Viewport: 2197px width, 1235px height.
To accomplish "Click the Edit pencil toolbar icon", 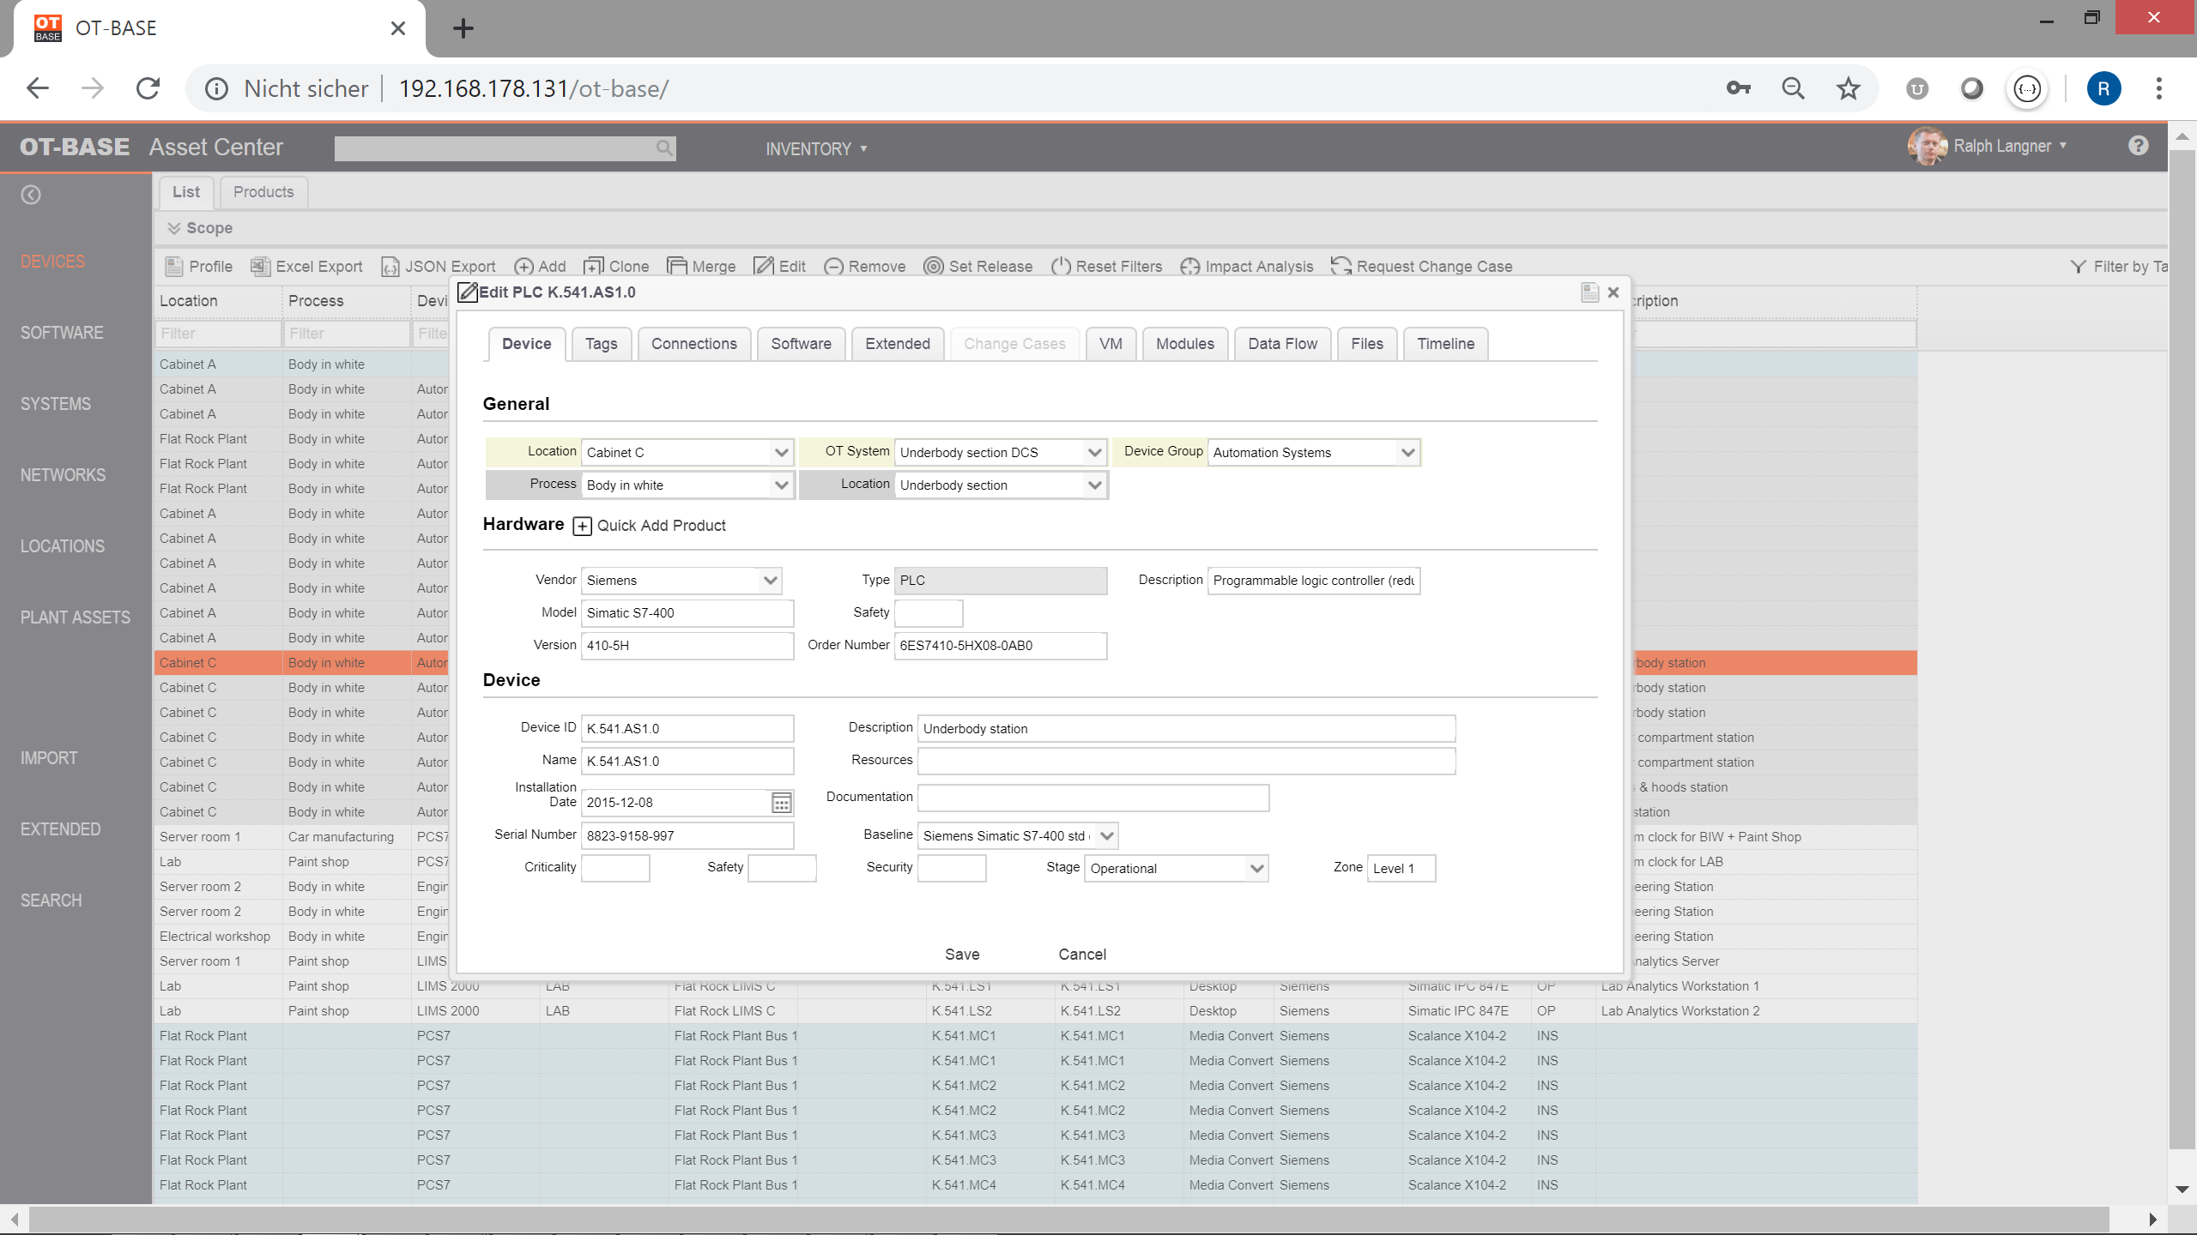I will coord(764,266).
